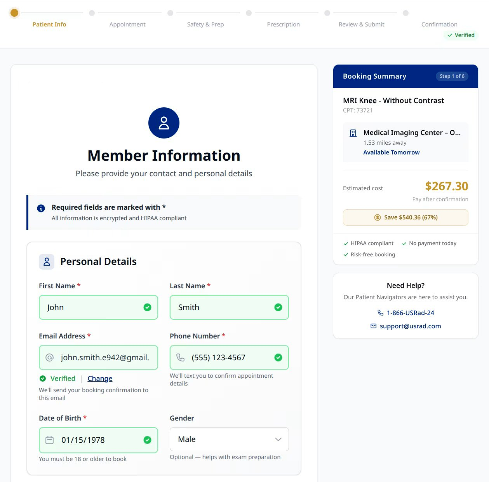Screen dimensions: 489x482
Task: Click the imaging center building icon
Action: click(353, 133)
